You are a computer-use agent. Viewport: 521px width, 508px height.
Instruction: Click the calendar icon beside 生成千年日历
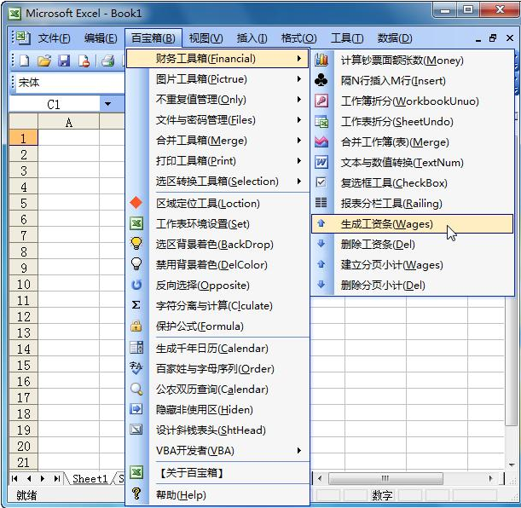coord(136,347)
